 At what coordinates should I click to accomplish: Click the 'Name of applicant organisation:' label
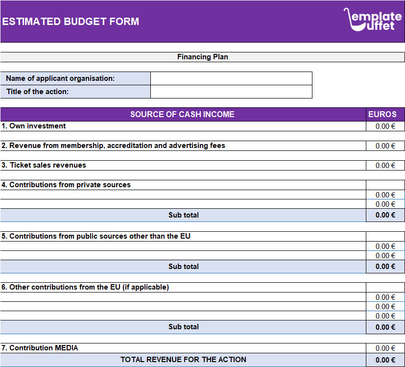(60, 78)
